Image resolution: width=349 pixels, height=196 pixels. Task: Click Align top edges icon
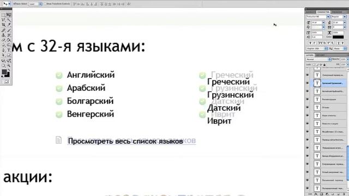point(75,4)
